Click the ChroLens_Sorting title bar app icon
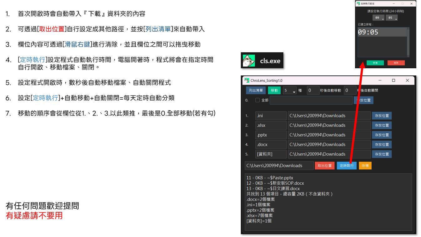 click(x=247, y=81)
